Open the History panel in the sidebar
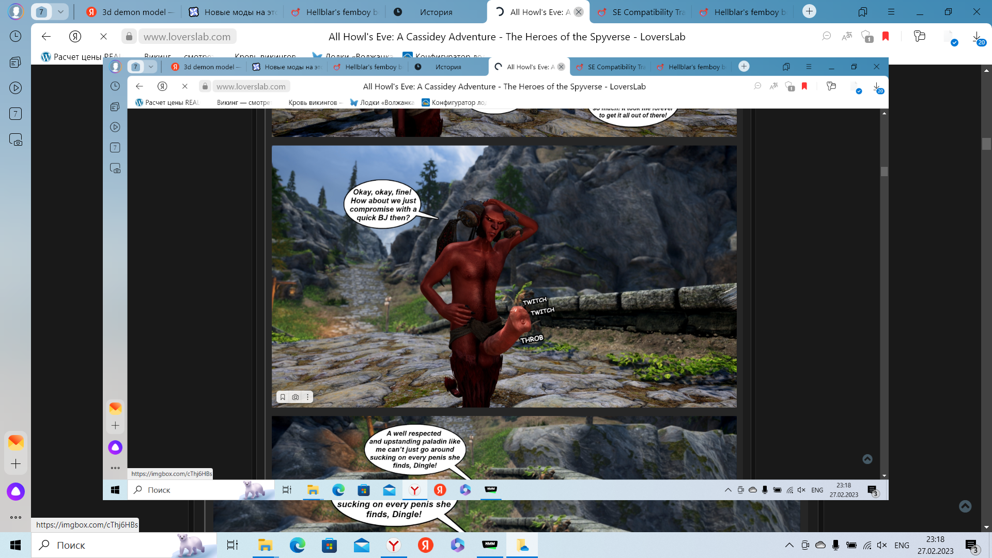 [16, 36]
